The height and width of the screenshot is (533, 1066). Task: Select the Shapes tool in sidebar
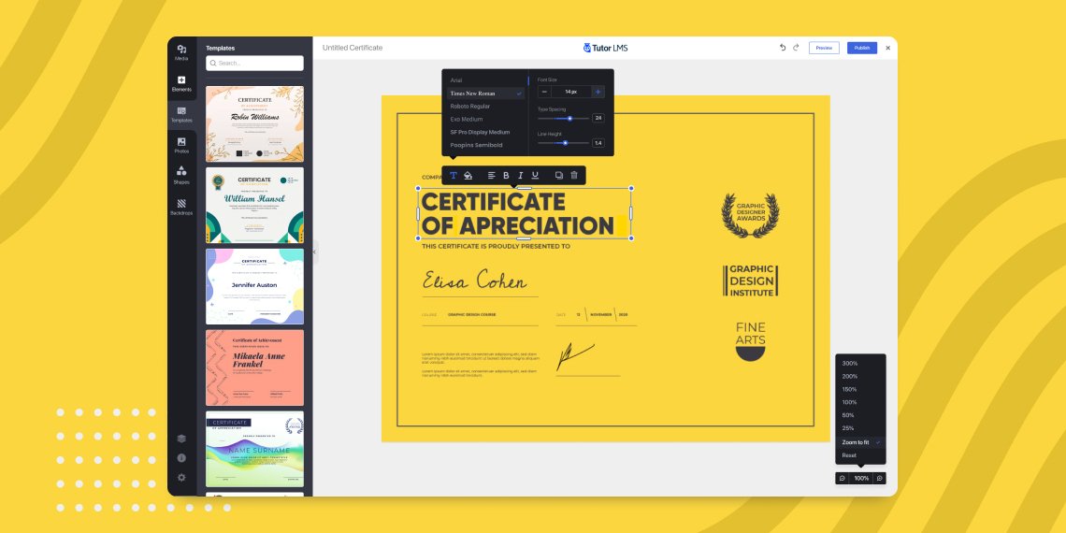click(x=181, y=175)
